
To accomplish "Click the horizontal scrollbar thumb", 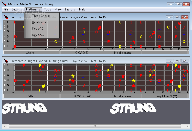I will [x=95, y=126].
